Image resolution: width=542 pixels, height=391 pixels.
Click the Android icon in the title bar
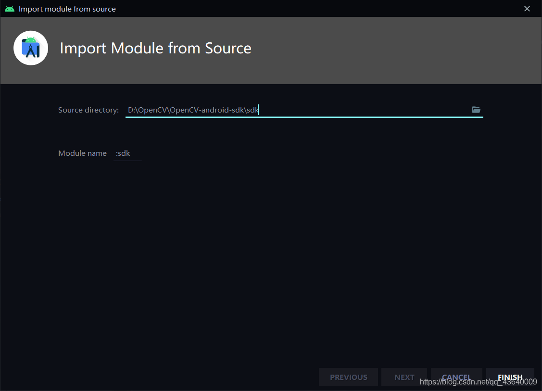tap(10, 9)
